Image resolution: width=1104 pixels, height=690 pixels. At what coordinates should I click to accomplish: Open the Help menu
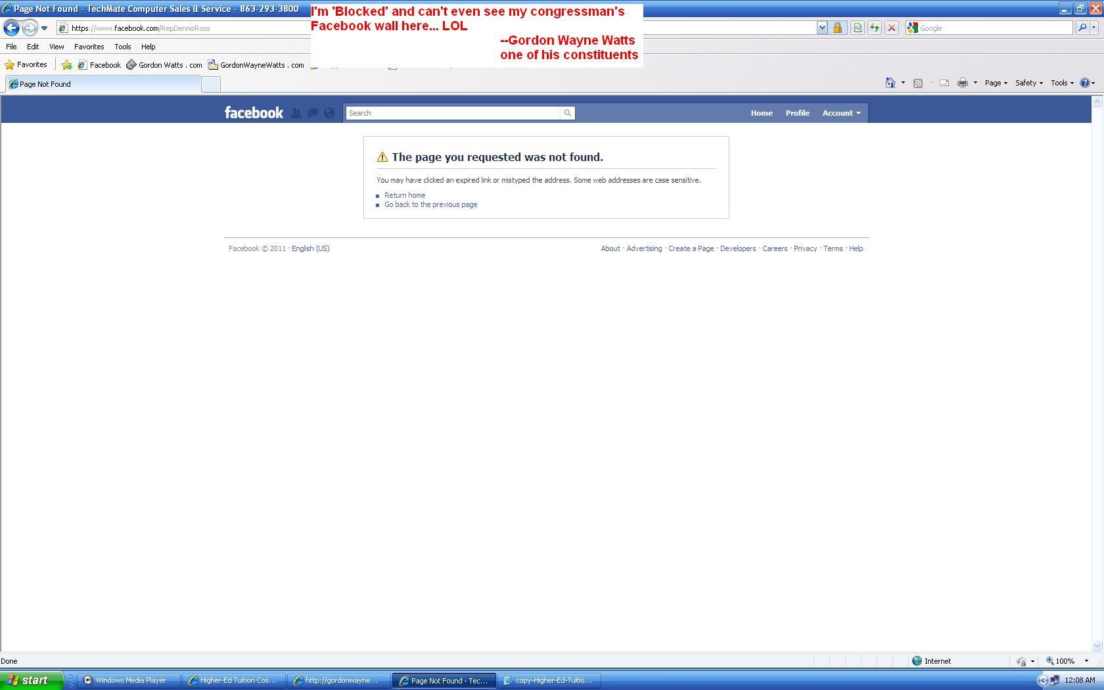coord(148,47)
